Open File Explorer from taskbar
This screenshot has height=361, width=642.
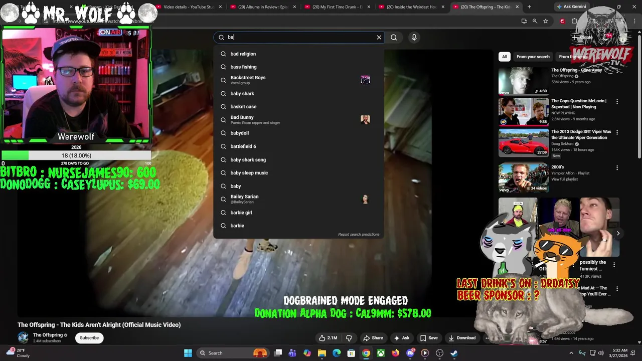pyautogui.click(x=322, y=353)
